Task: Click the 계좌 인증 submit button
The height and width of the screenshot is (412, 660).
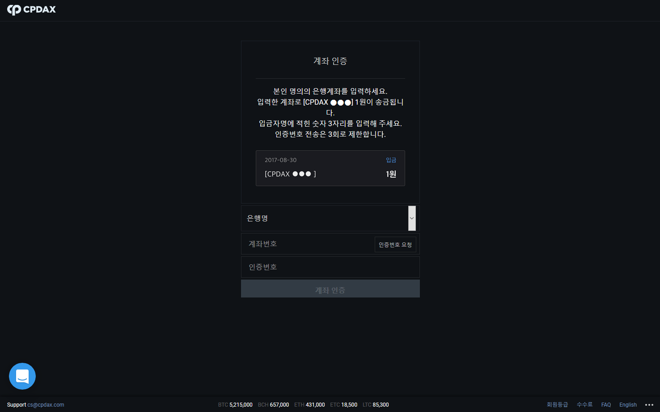Action: tap(330, 289)
